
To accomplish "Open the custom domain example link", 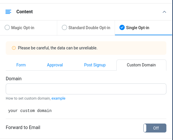I will point(58,98).
